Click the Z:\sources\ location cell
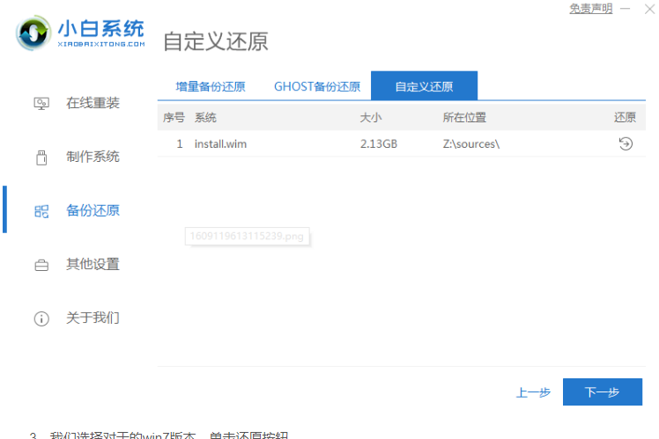Screen dimensions: 659x439 coord(471,143)
